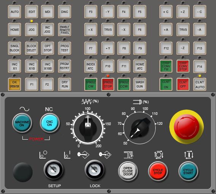The image size is (216, 194).
Task: Select the MDI mode key
Action: [x=47, y=12]
